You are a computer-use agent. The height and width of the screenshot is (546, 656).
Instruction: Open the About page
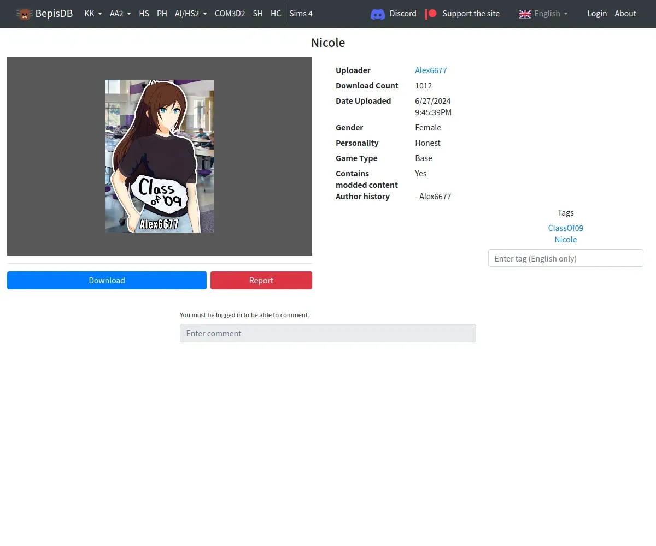click(x=625, y=14)
